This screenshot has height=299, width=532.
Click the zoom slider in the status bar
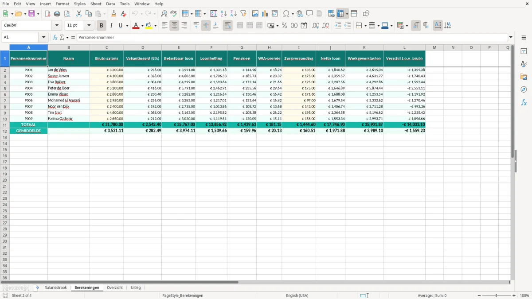pyautogui.click(x=496, y=295)
